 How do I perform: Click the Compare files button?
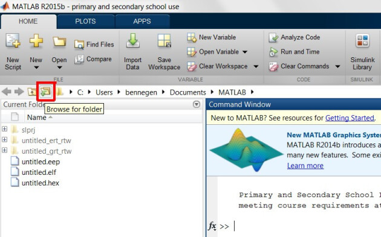click(93, 59)
